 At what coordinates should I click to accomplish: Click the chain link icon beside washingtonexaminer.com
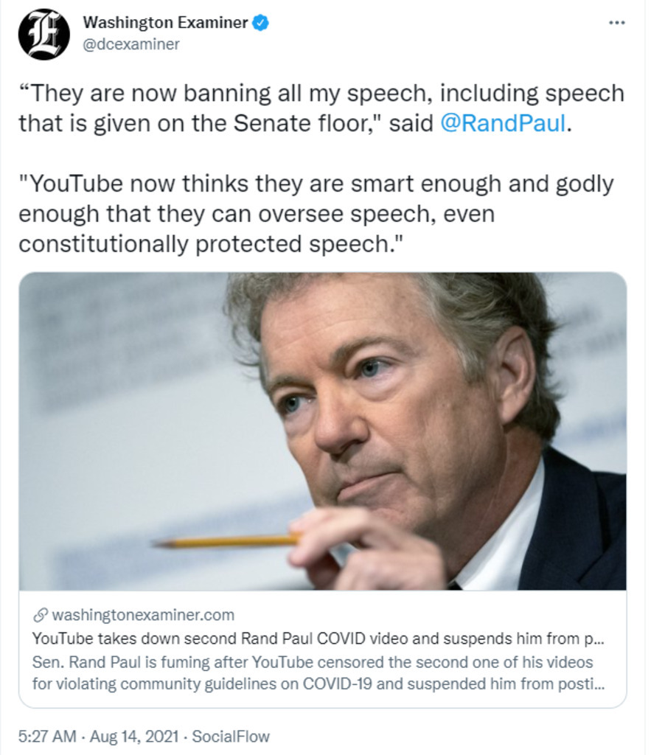[41, 615]
